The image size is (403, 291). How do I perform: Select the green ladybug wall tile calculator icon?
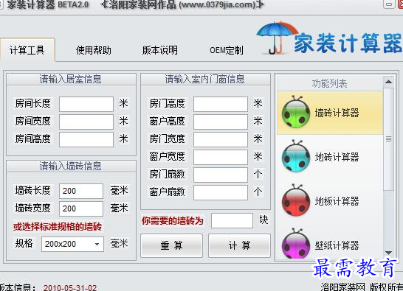[296, 112]
